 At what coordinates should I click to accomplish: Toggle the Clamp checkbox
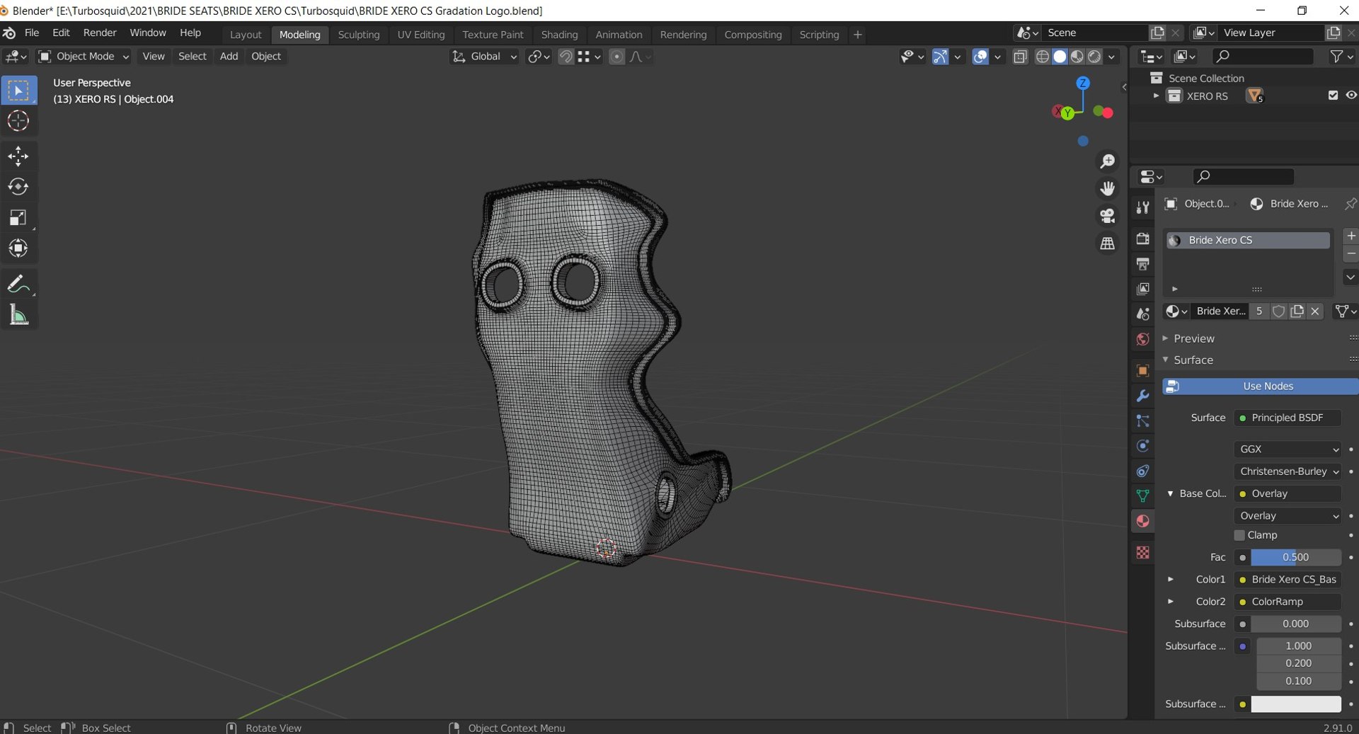click(x=1239, y=535)
